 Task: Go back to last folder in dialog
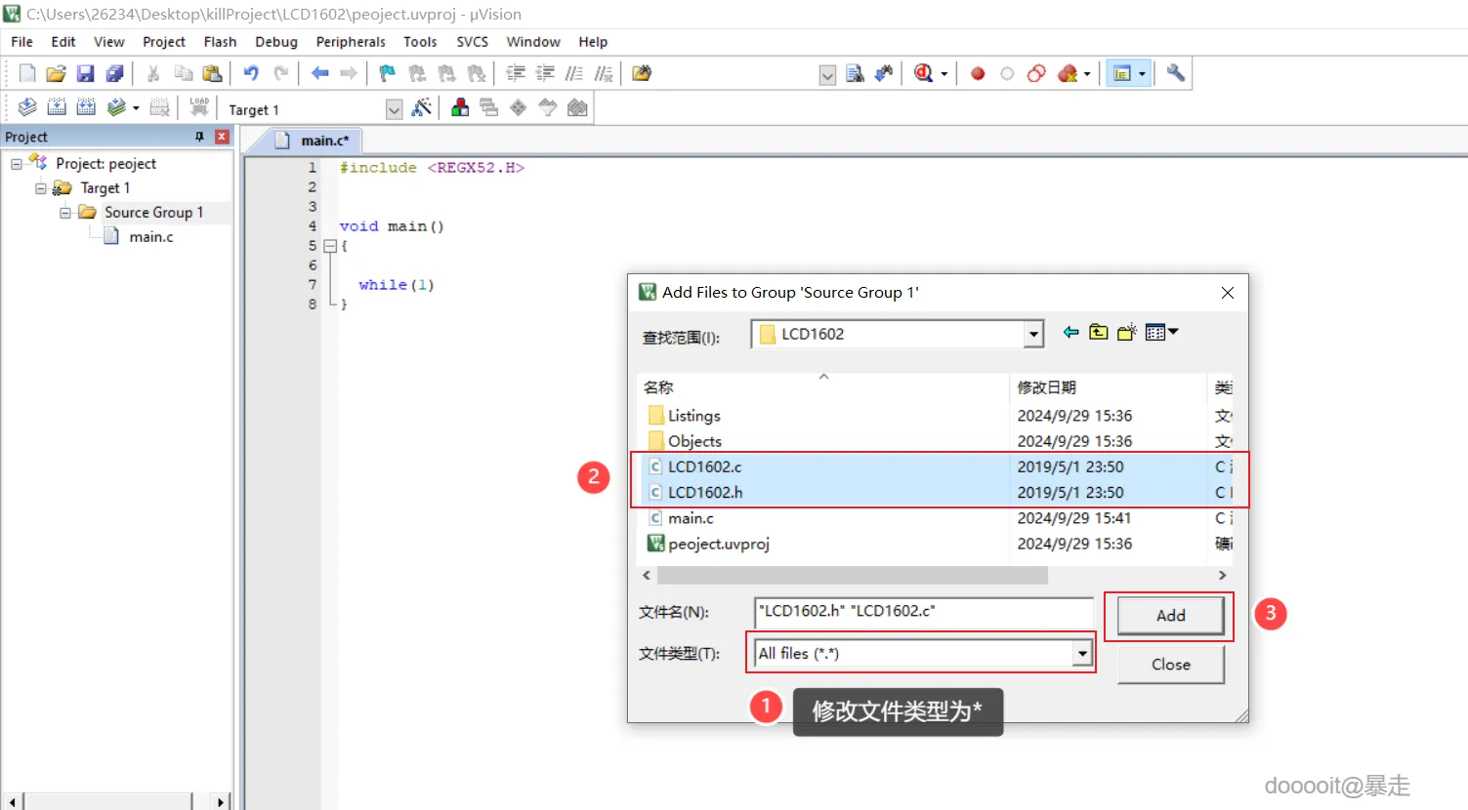(1070, 332)
